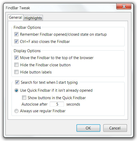137x141 pixels.
Task: Select the General tab
Action: pos(15,17)
